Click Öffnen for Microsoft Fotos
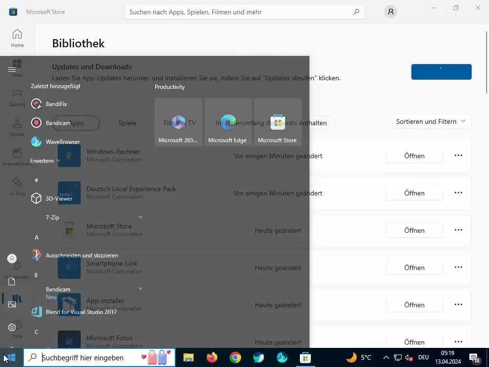This screenshot has height=367, width=489. point(414,342)
